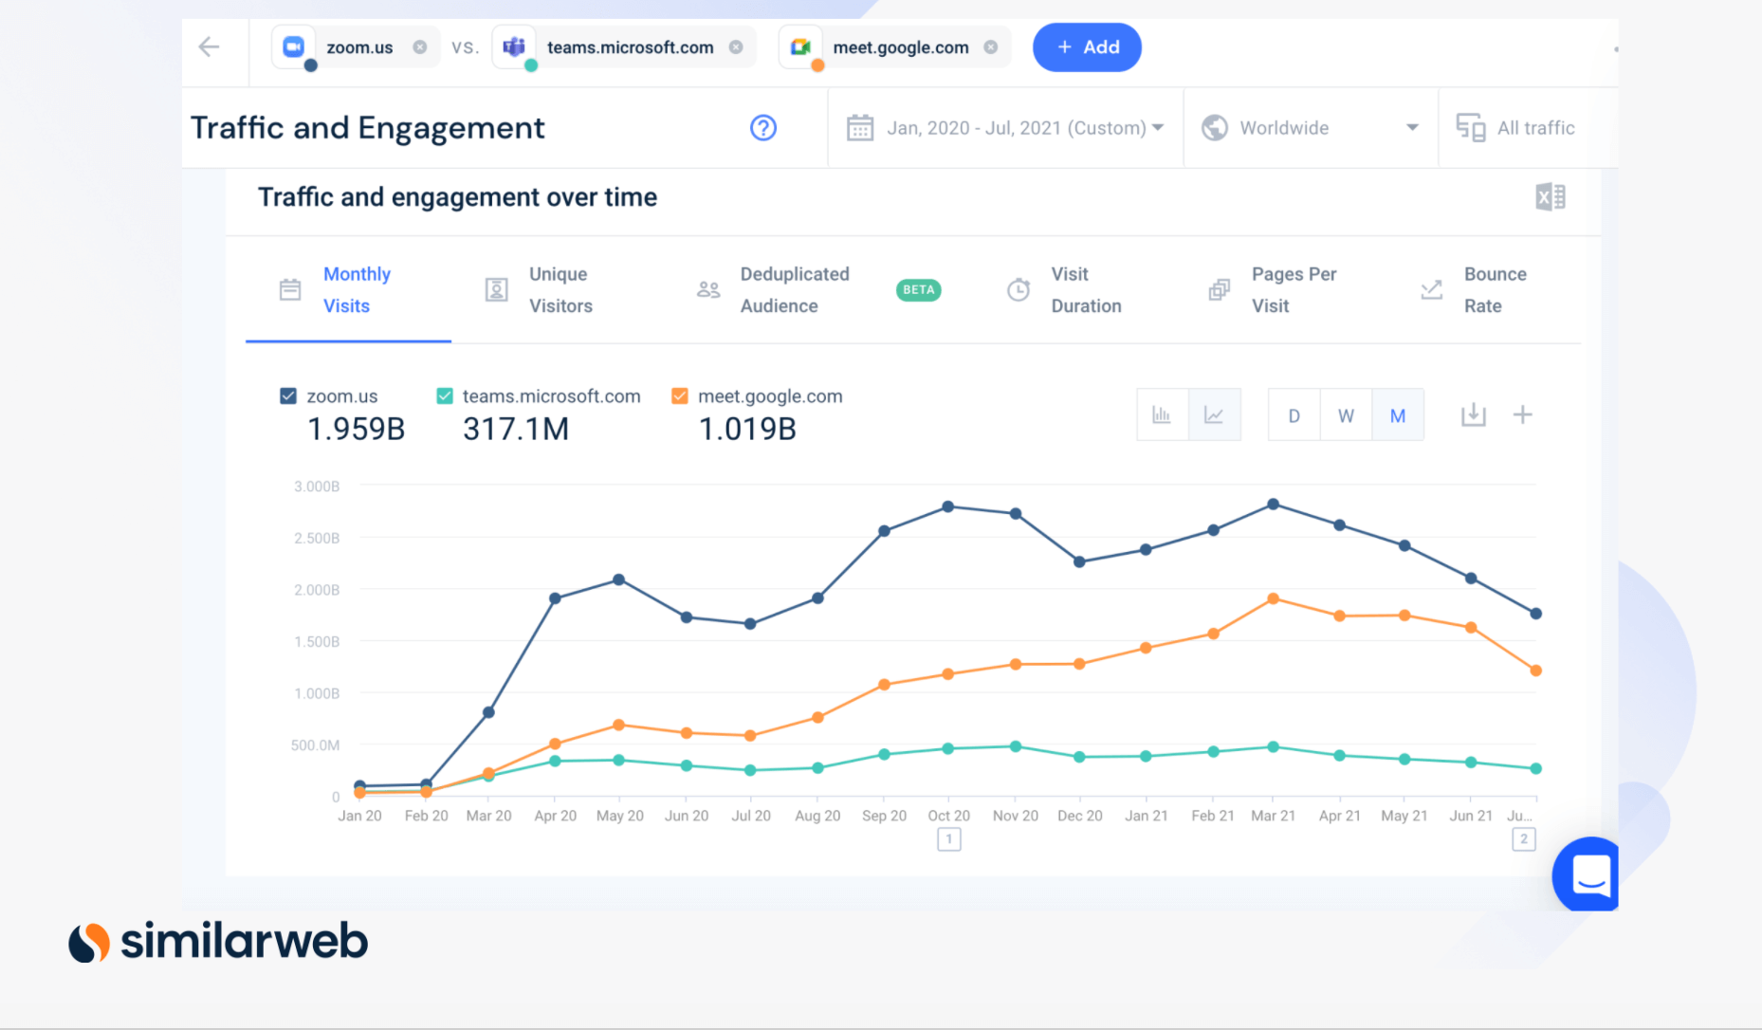Click the meet.google.com Mar 21 data point
Screen dimensions: 1762x1030
(x=1274, y=599)
